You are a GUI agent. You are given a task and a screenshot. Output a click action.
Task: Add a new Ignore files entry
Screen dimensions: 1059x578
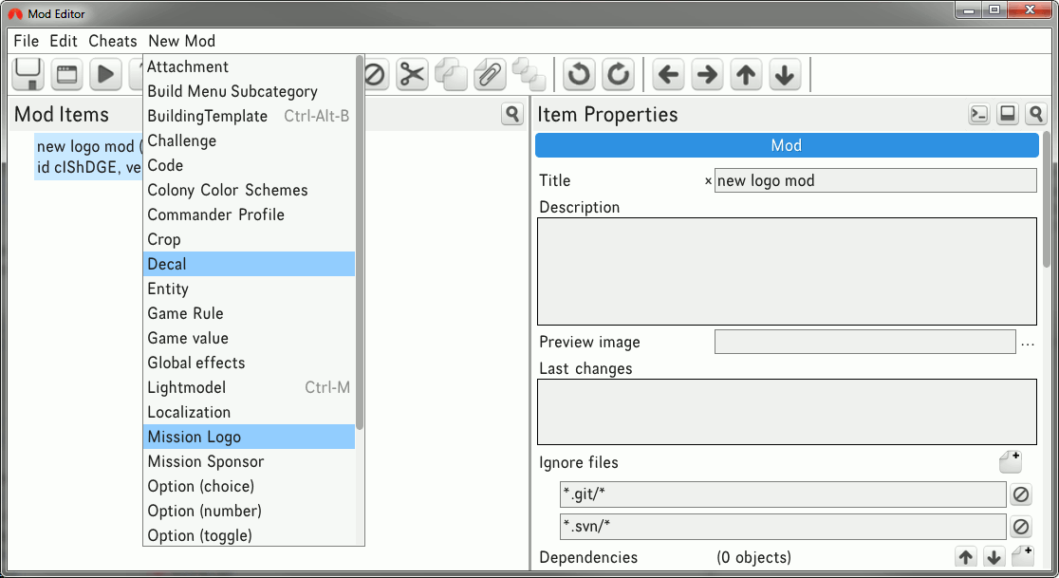click(1011, 462)
